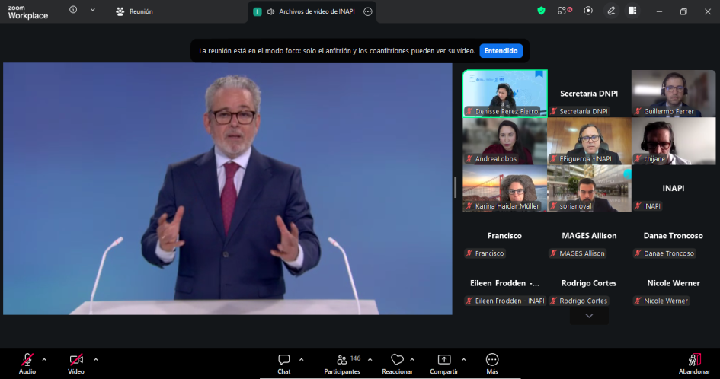
Task: Click muted mic icon beside Danae Troncoso label
Action: pyautogui.click(x=638, y=253)
